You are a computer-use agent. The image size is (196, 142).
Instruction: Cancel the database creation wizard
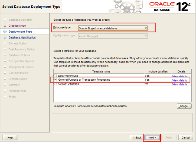click(x=186, y=138)
